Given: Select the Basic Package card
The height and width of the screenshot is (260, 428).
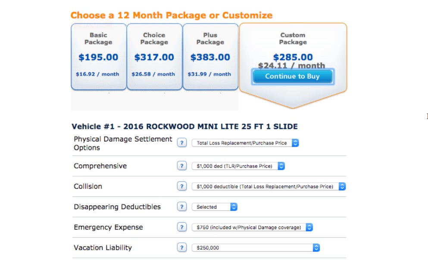Looking at the screenshot, I should 99,57.
